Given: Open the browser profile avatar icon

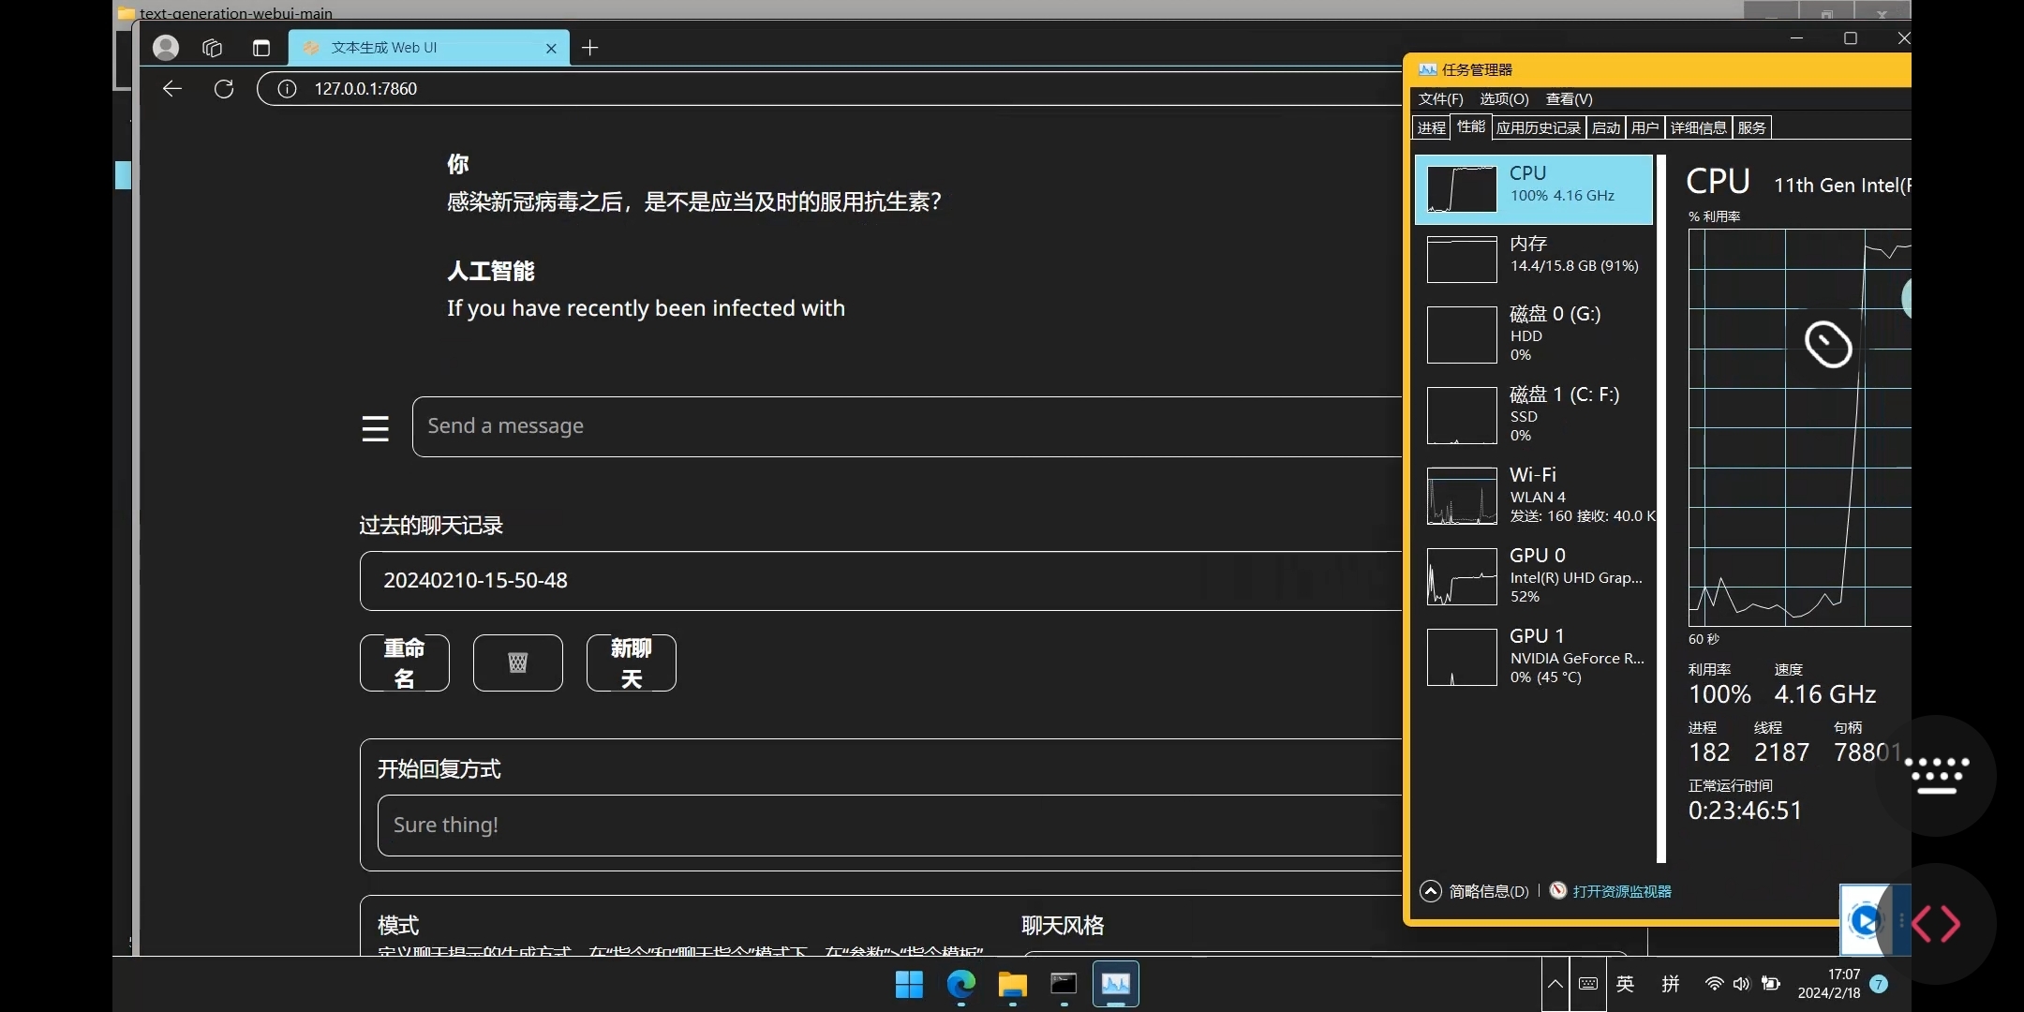Looking at the screenshot, I should point(166,48).
